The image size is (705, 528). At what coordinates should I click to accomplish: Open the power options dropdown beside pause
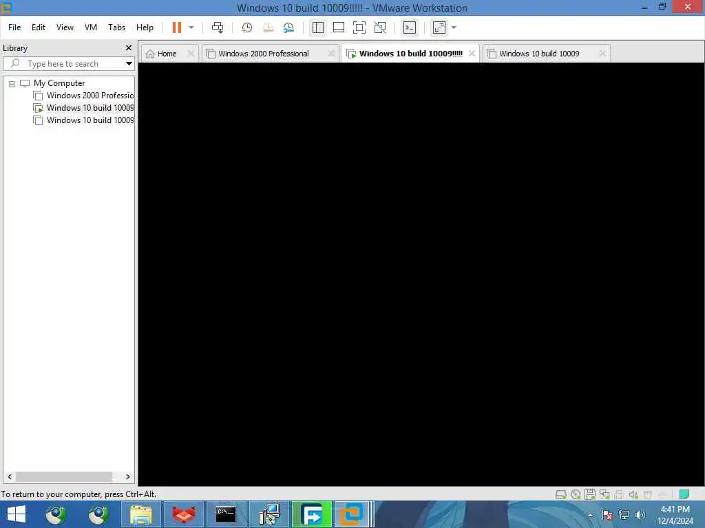click(191, 27)
